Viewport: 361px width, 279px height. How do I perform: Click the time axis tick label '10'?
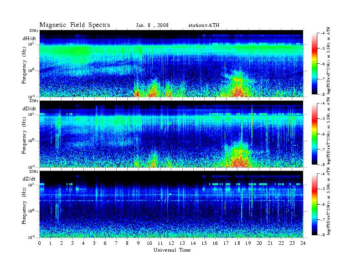click(x=149, y=243)
